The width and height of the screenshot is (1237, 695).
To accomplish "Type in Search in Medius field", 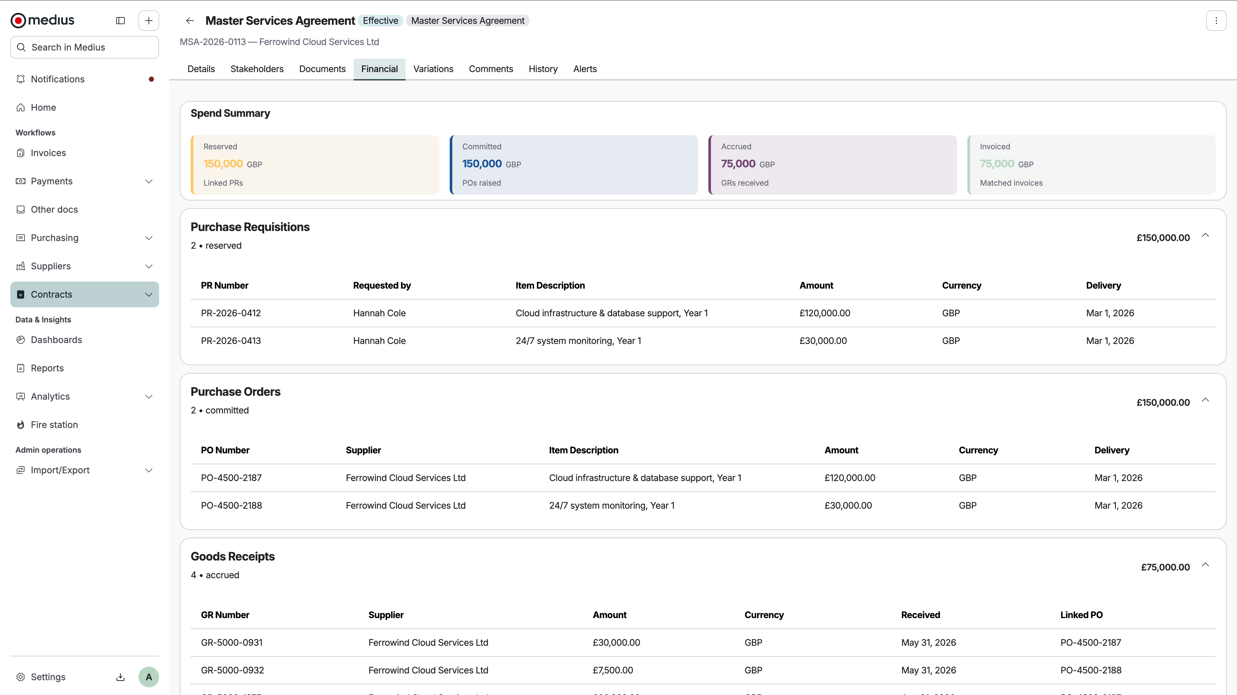I will (x=84, y=47).
